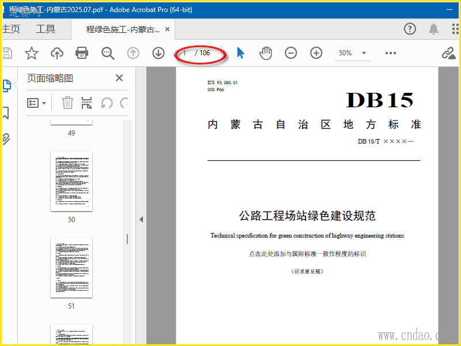
Task: Go to previous page arrow
Action: coord(133,53)
